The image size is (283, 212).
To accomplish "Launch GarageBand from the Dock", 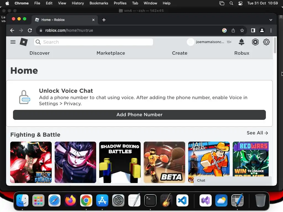I will pos(166,200).
